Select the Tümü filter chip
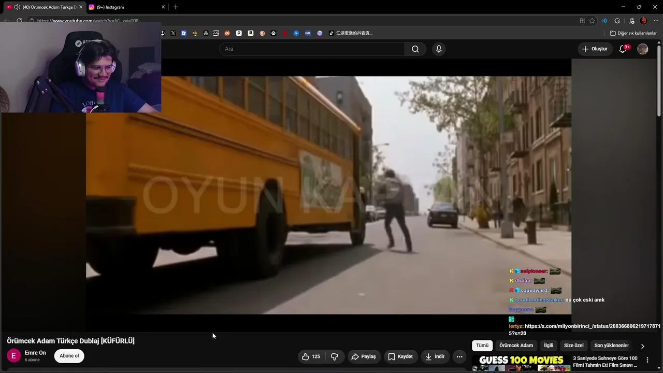Viewport: 663px width, 373px height. 482,346
